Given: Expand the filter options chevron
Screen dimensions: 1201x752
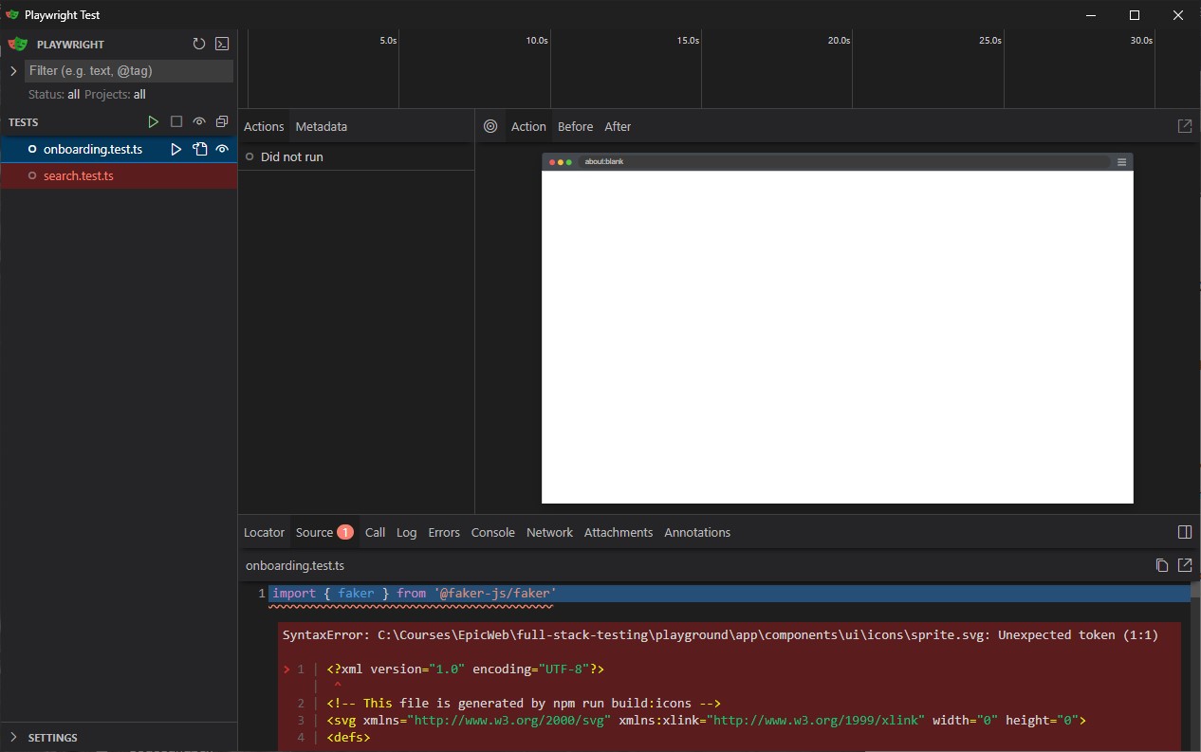Looking at the screenshot, I should (x=13, y=71).
